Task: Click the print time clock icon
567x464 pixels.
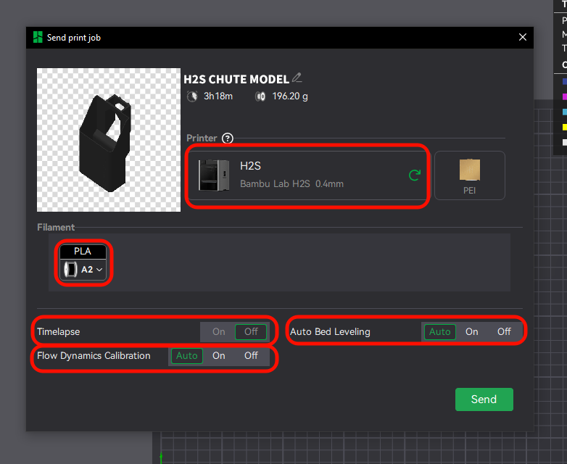Action: coord(192,96)
